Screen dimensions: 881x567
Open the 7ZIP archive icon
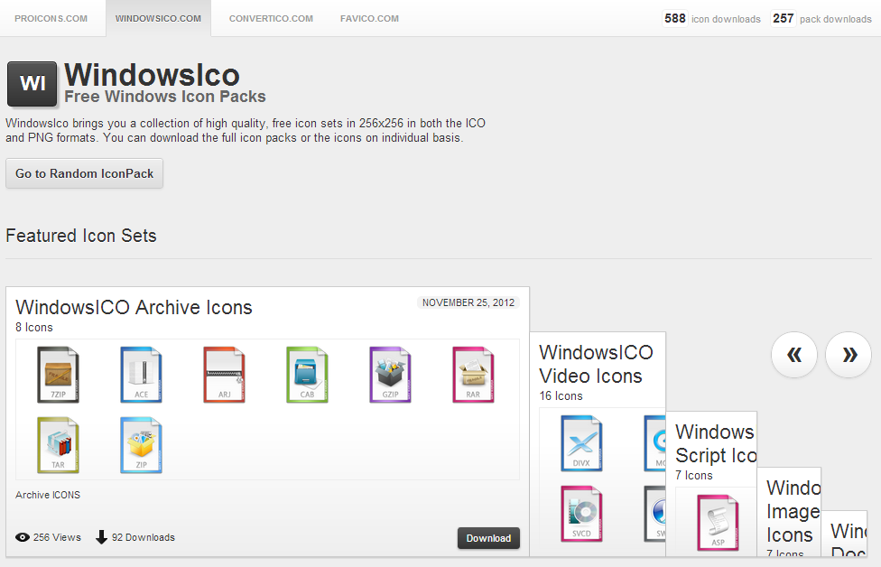(x=58, y=375)
